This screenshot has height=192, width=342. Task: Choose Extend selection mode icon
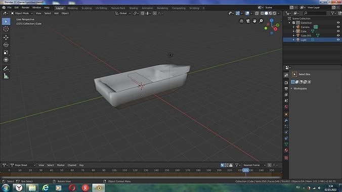[x=297, y=82]
